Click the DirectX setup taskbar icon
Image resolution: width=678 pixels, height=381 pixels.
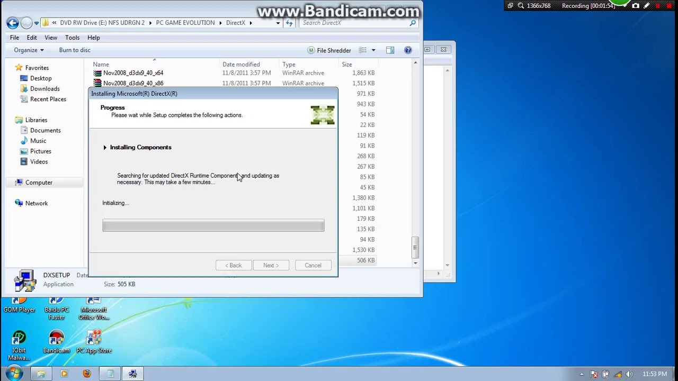click(x=133, y=374)
